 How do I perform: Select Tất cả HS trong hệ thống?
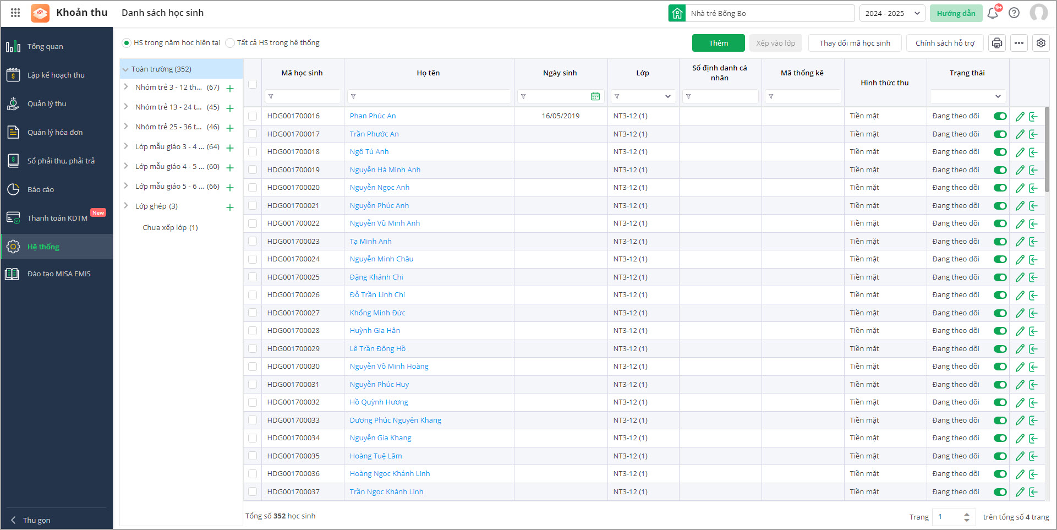point(230,43)
